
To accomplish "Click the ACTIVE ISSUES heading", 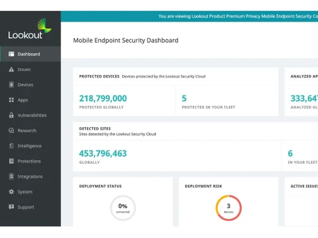I will [x=304, y=186].
